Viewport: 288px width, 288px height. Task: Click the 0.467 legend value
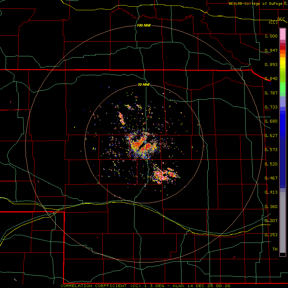[x=271, y=178]
